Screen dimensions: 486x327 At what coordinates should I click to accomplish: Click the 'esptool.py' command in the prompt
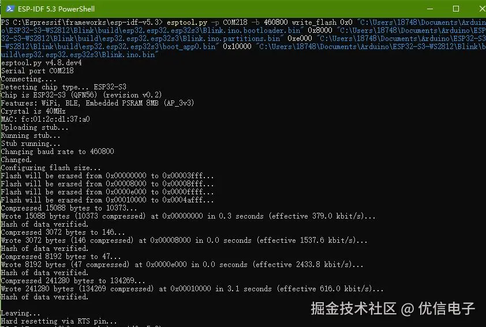click(x=187, y=22)
